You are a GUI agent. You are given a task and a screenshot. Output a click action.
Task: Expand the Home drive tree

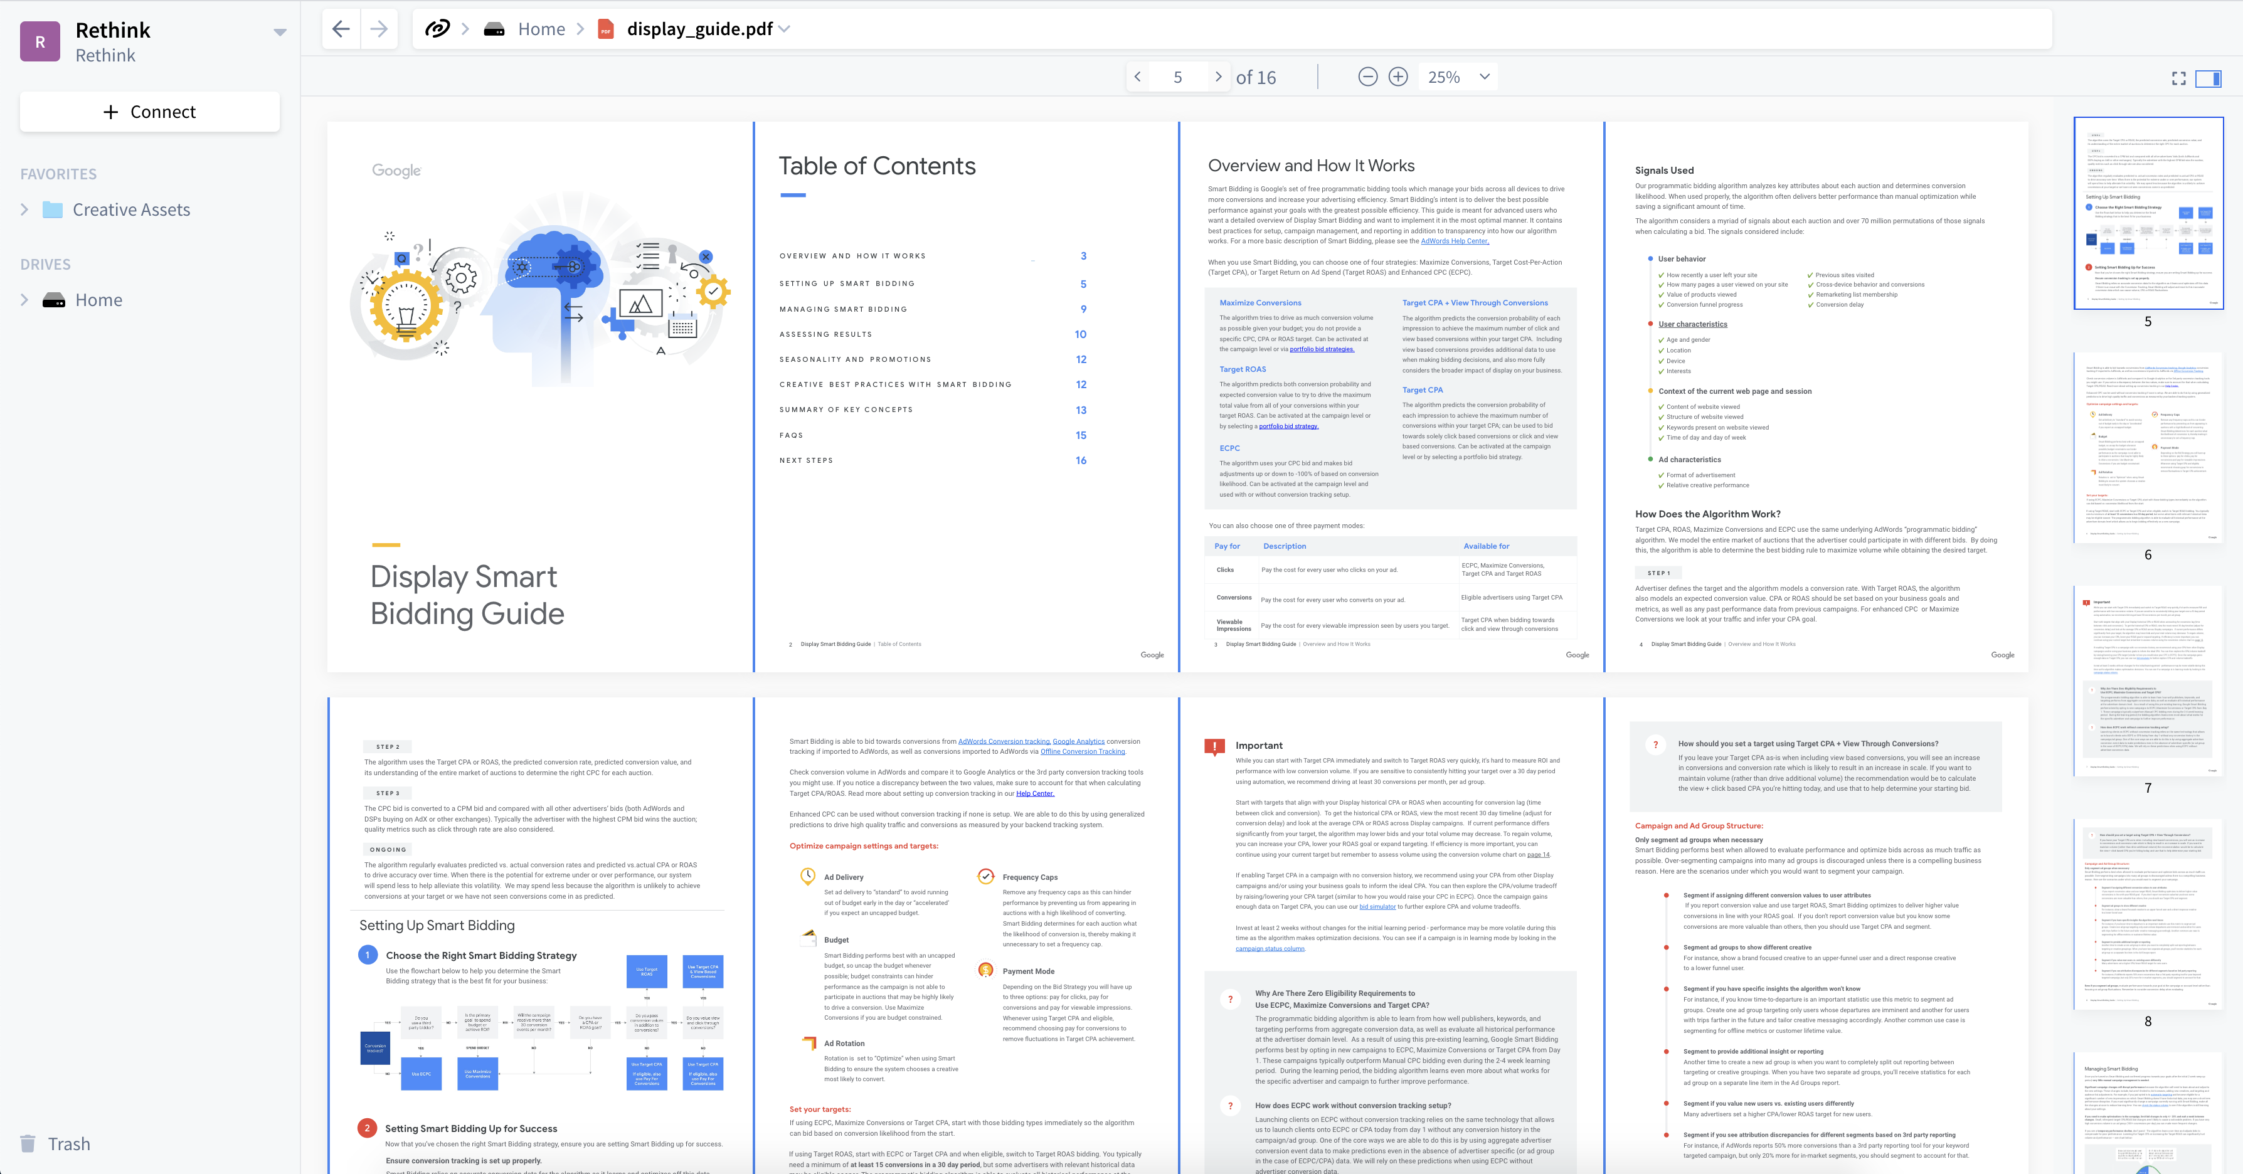coord(24,300)
